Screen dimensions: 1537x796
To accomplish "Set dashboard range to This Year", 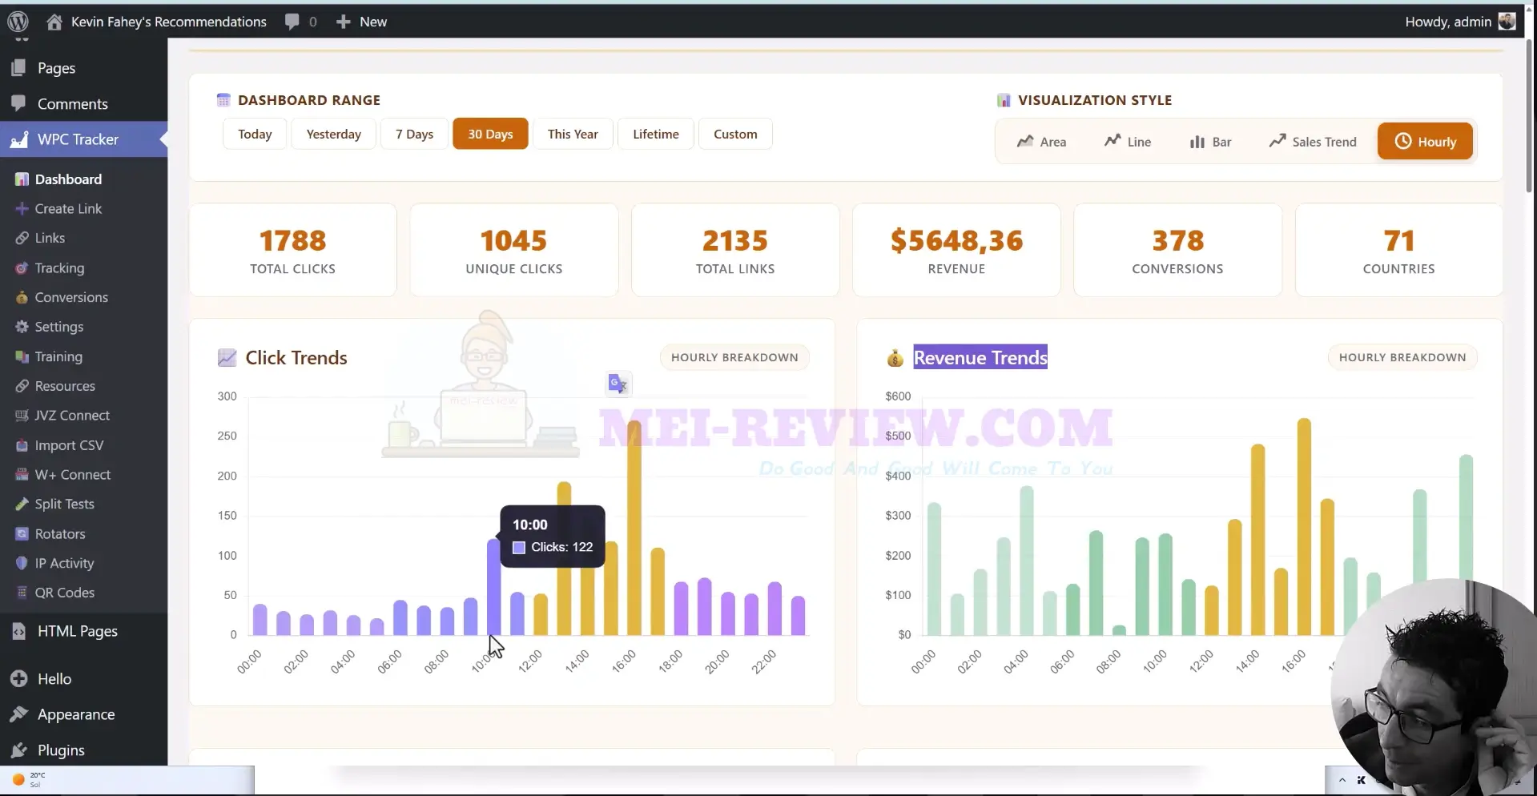I will coord(573,134).
